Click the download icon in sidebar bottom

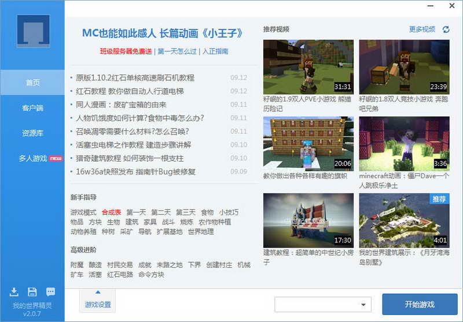click(14, 291)
